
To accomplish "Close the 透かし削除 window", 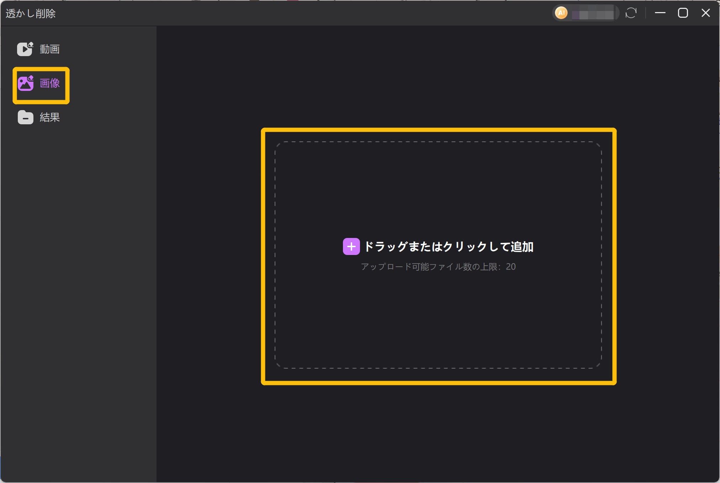I will point(705,13).
